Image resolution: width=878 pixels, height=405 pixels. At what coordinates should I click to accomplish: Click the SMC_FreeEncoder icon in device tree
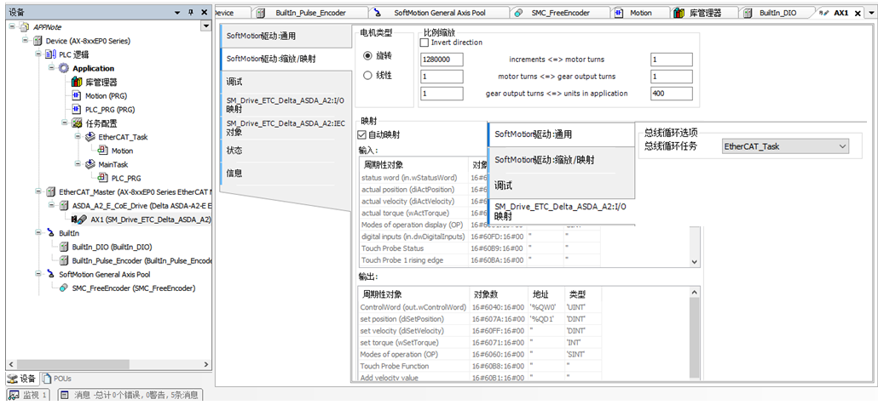[x=64, y=288]
